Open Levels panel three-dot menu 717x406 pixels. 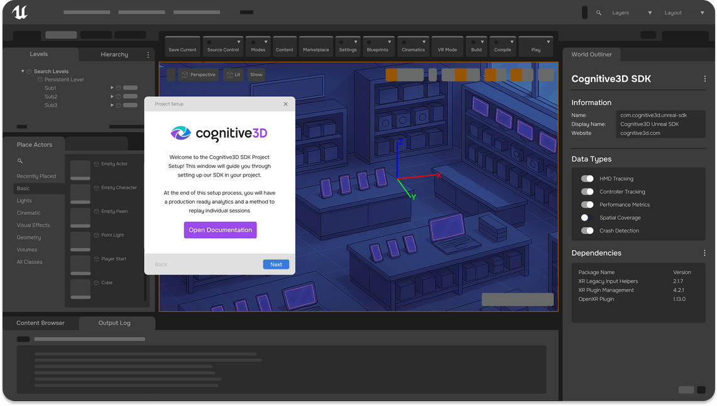coord(148,55)
